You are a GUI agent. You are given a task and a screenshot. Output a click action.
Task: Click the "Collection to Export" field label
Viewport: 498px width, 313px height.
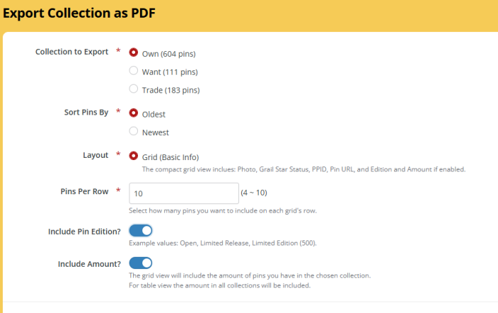(x=72, y=52)
